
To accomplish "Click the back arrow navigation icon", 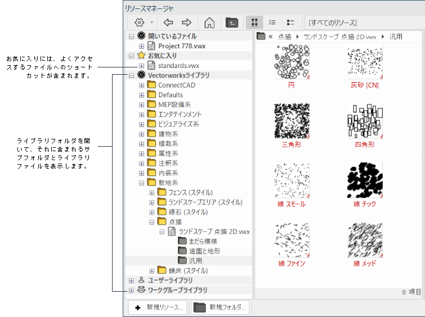I will pos(168,22).
